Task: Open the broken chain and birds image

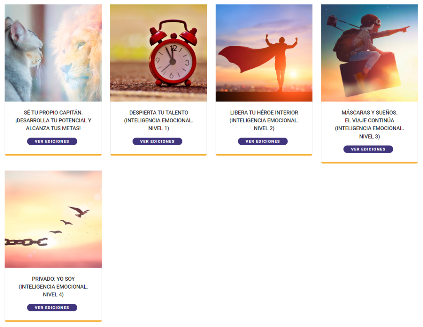Action: coord(53,219)
